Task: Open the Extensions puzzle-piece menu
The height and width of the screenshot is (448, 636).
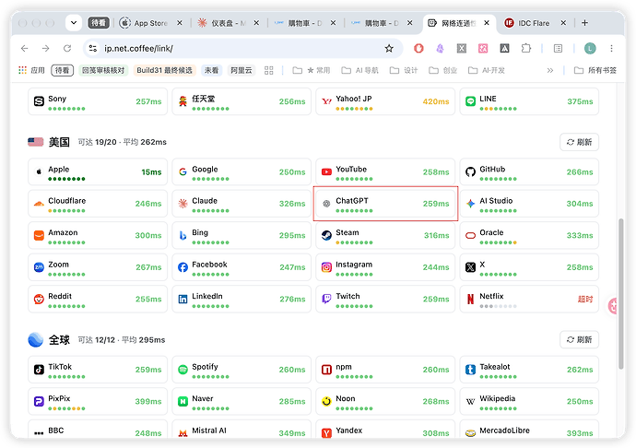Action: pos(525,49)
